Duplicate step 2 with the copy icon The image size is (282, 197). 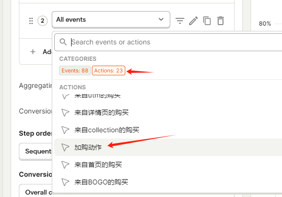207,21
